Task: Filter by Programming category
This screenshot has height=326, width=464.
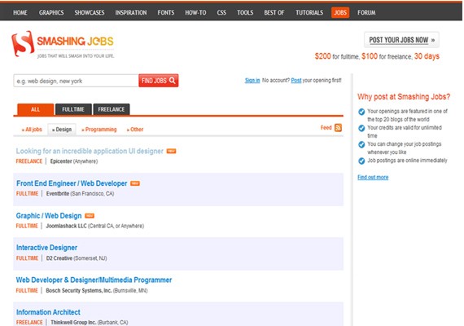Action: (x=99, y=130)
